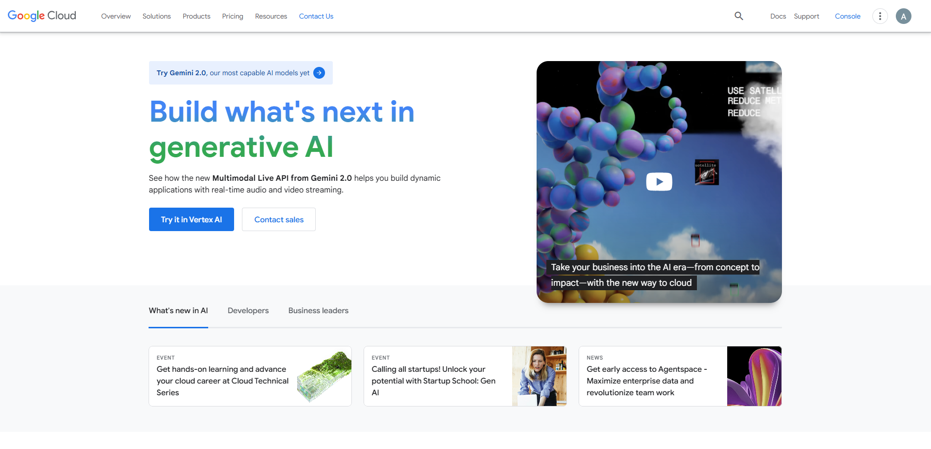Click the green 3D block thumbnail on the Cloud Technical Series card
Screen dimensions: 931x449
[x=324, y=376]
